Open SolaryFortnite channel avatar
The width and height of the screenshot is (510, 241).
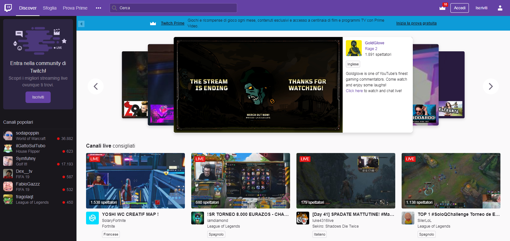pos(92,218)
